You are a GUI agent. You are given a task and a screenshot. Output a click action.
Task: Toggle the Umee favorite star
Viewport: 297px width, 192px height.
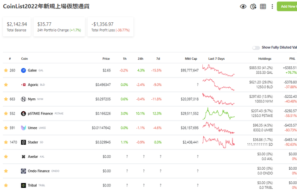click(6, 128)
